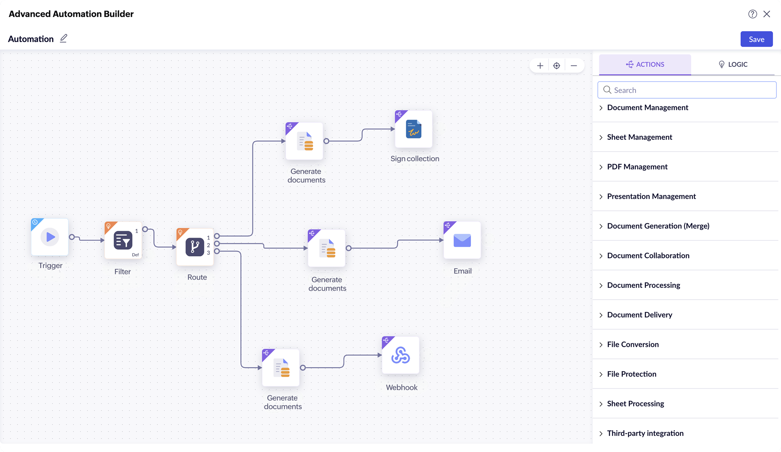Image resolution: width=781 pixels, height=452 pixels.
Task: Click the Sign collection label
Action: (x=415, y=158)
